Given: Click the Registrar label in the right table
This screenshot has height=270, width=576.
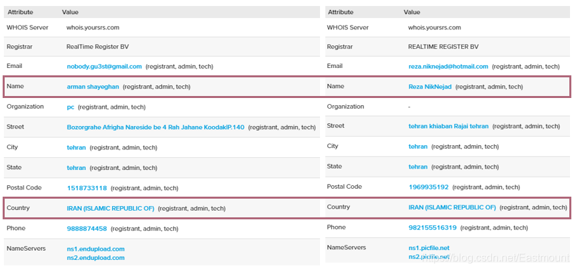Looking at the screenshot, I should (340, 47).
